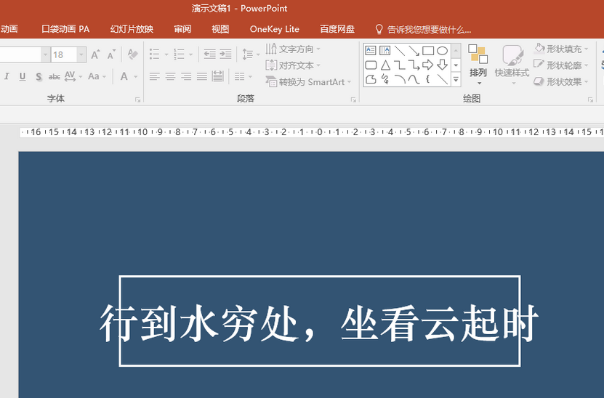Open 口袋动画 PA tab
The width and height of the screenshot is (604, 398).
point(65,29)
